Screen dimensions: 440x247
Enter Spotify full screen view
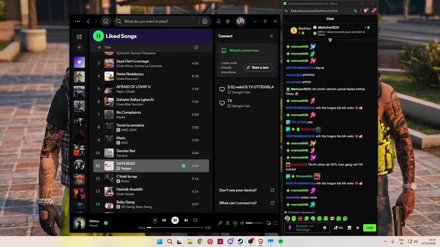tap(275, 223)
